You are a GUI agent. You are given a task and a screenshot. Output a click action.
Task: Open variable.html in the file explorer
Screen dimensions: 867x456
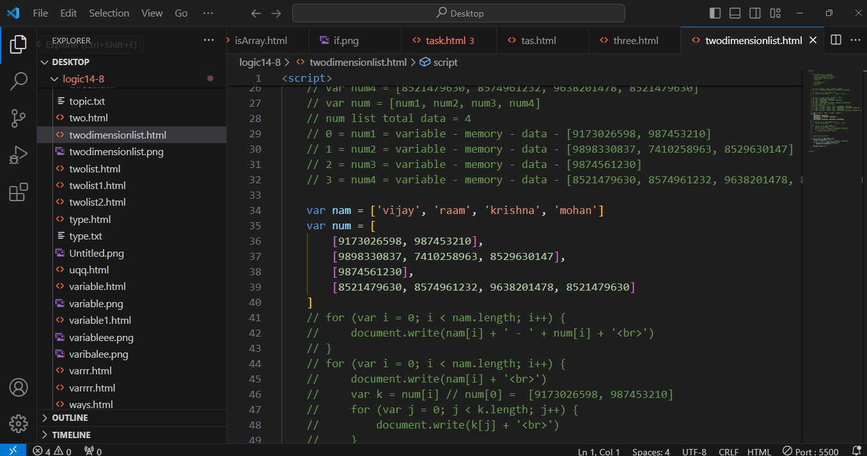97,287
